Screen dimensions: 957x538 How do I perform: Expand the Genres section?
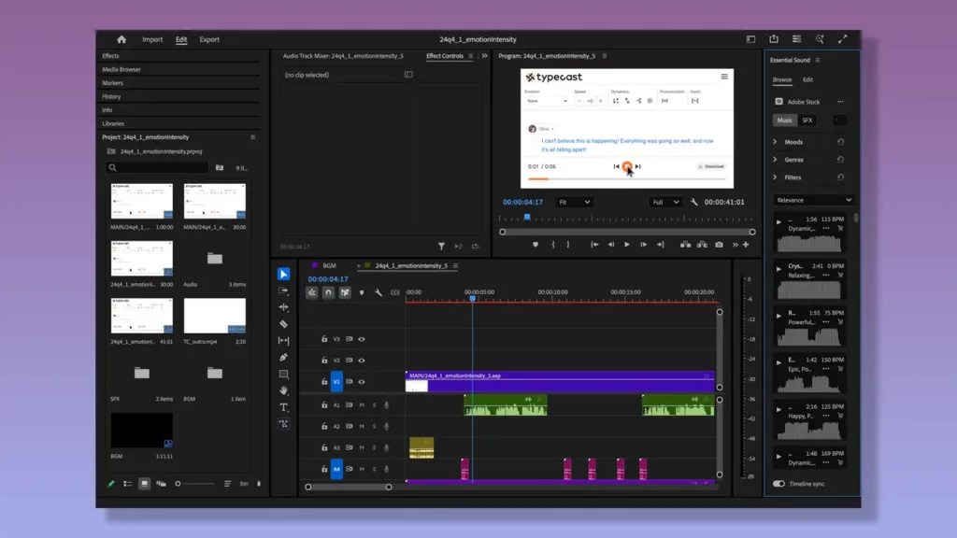[x=775, y=160]
